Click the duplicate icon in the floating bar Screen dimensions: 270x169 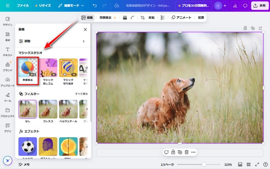[180, 152]
